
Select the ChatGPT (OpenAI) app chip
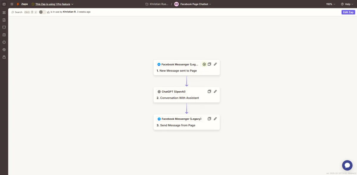[171, 92]
